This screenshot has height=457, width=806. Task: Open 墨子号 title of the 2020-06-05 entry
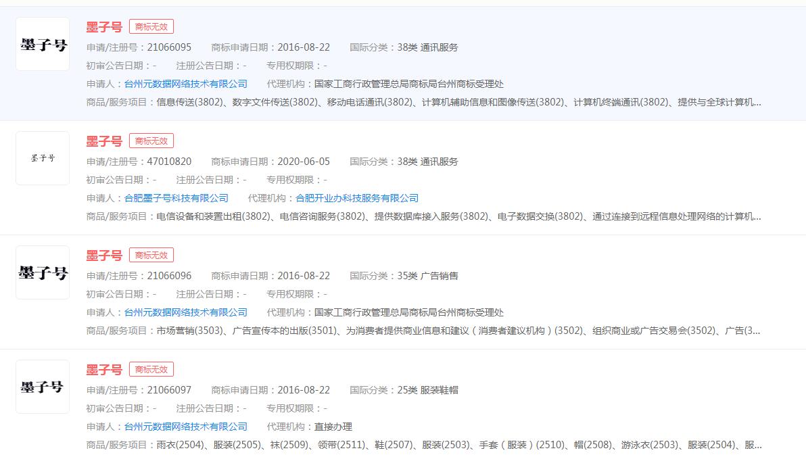pos(104,141)
